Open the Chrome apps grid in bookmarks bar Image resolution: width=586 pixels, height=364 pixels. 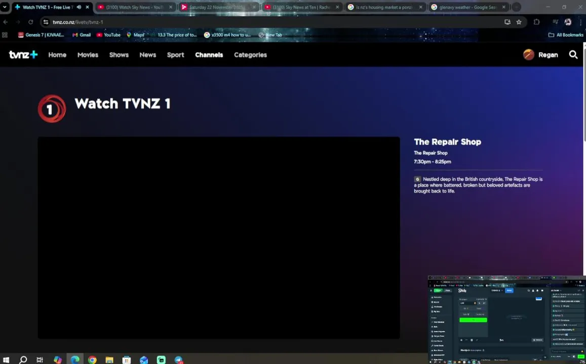5,35
